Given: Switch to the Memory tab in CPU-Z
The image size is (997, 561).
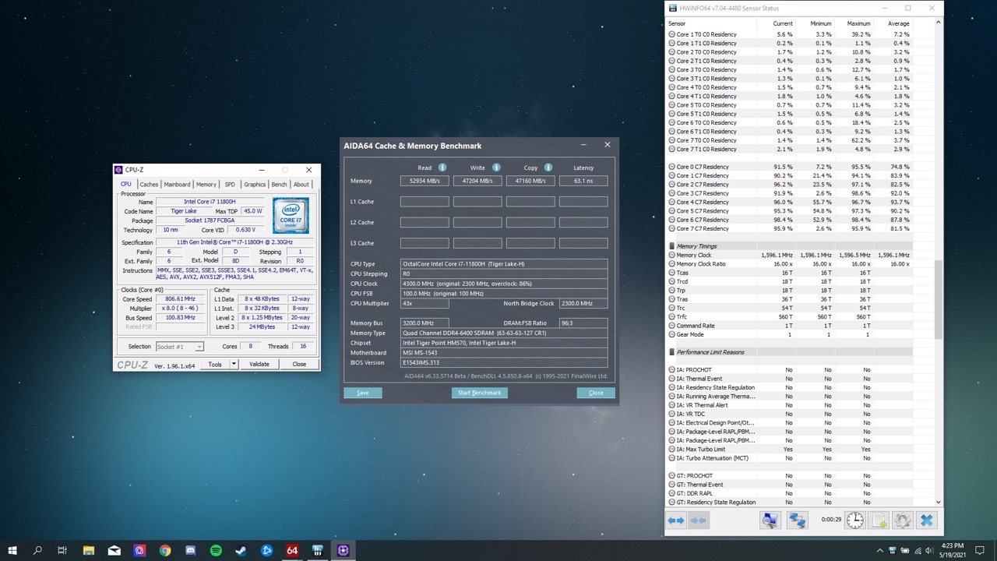Looking at the screenshot, I should pyautogui.click(x=206, y=185).
